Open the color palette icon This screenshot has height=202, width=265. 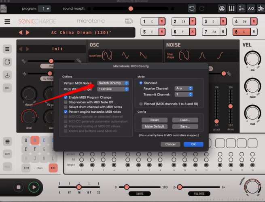point(222,8)
